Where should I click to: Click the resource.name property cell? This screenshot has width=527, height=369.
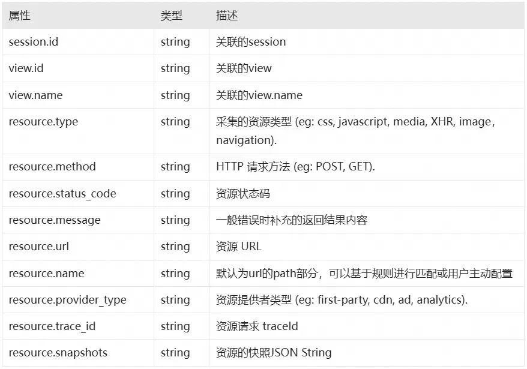pyautogui.click(x=46, y=273)
